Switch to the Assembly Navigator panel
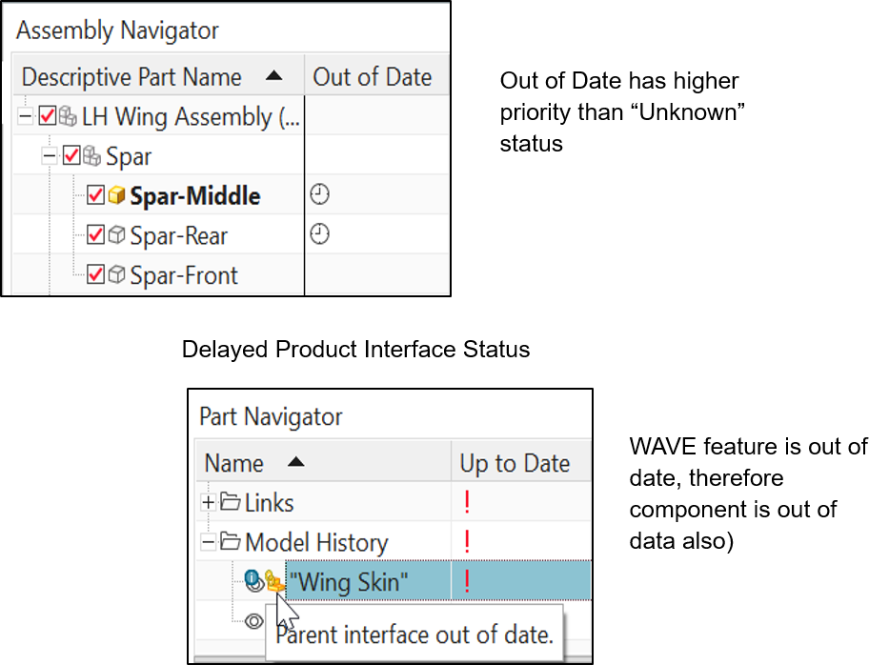The width and height of the screenshot is (889, 665). click(116, 30)
